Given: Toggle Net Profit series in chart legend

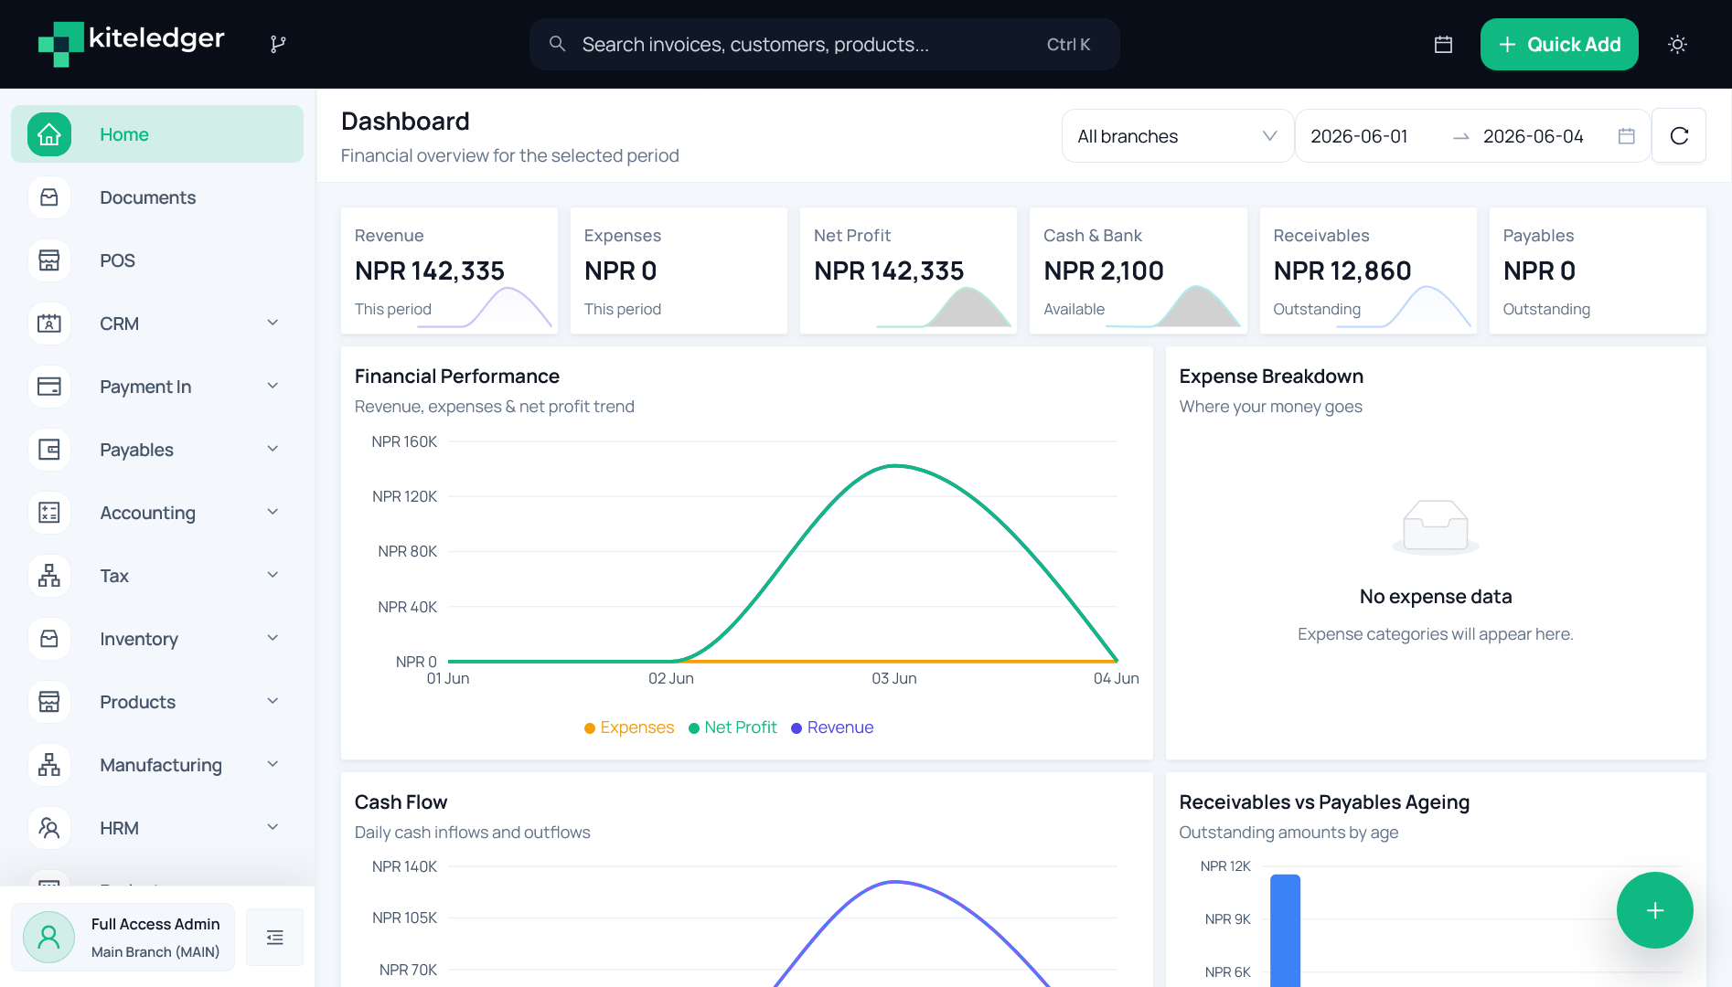Looking at the screenshot, I should pyautogui.click(x=732, y=727).
